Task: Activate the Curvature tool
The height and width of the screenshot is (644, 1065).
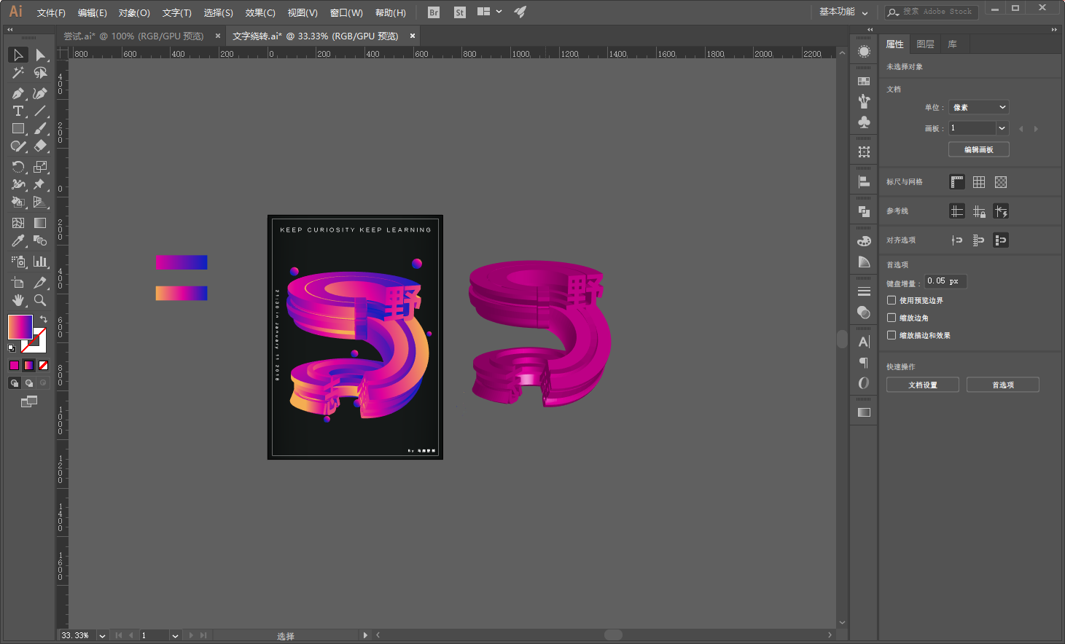Action: [x=40, y=93]
